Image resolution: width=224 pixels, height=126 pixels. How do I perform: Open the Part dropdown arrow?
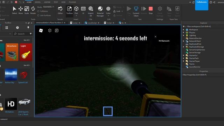76,15
